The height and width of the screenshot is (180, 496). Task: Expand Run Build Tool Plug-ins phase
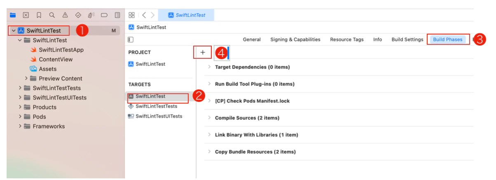209,84
